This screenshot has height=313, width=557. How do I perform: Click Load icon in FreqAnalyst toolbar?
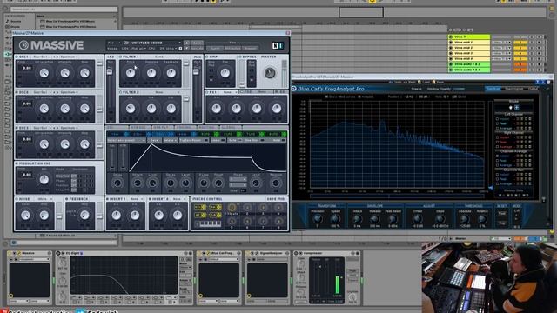pos(419,82)
